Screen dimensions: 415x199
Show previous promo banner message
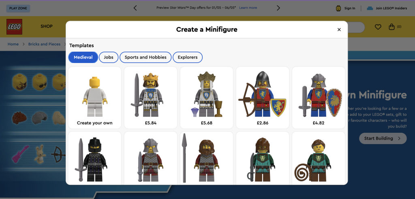click(135, 8)
